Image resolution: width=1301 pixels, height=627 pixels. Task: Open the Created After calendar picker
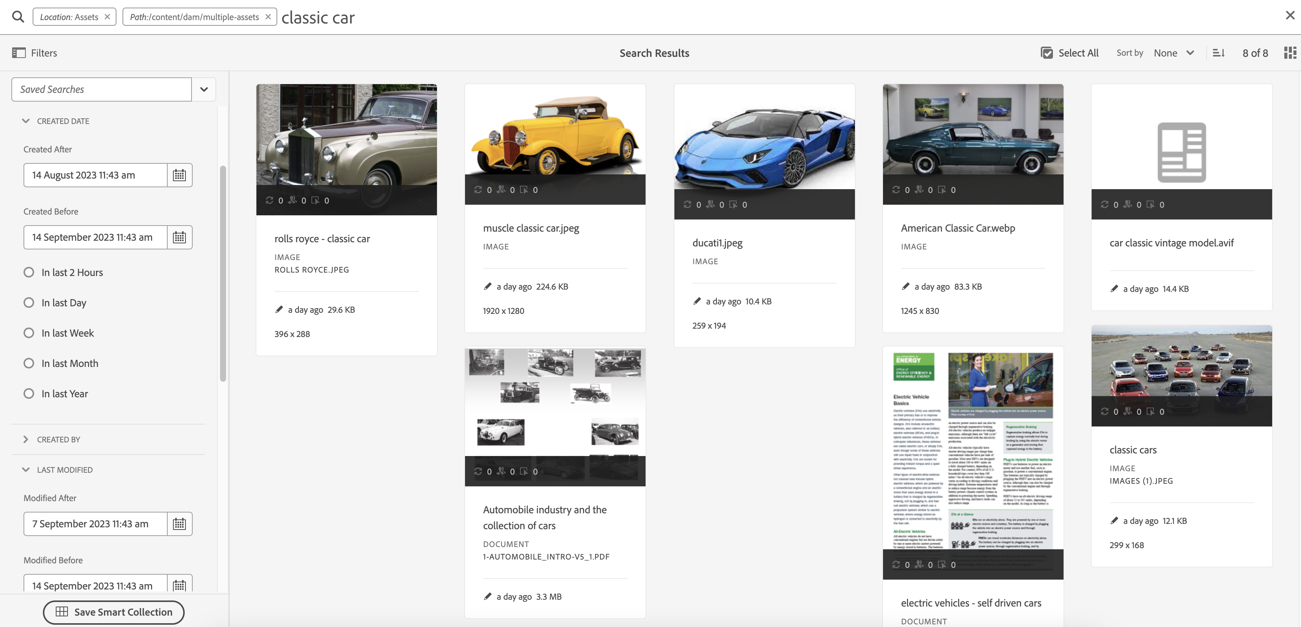coord(179,175)
